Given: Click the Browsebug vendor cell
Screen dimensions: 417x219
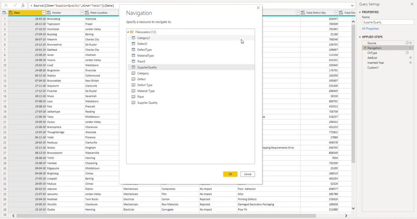Looking at the screenshot, I should click(65, 19).
